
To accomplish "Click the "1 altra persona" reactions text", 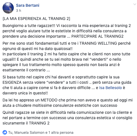I will 61,133.
